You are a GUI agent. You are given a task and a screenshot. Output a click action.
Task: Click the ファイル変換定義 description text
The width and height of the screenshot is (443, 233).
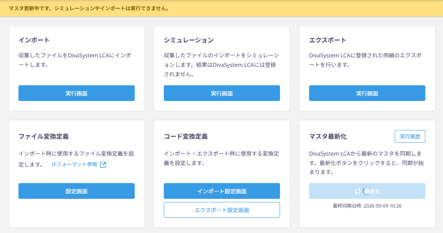[x=76, y=159]
